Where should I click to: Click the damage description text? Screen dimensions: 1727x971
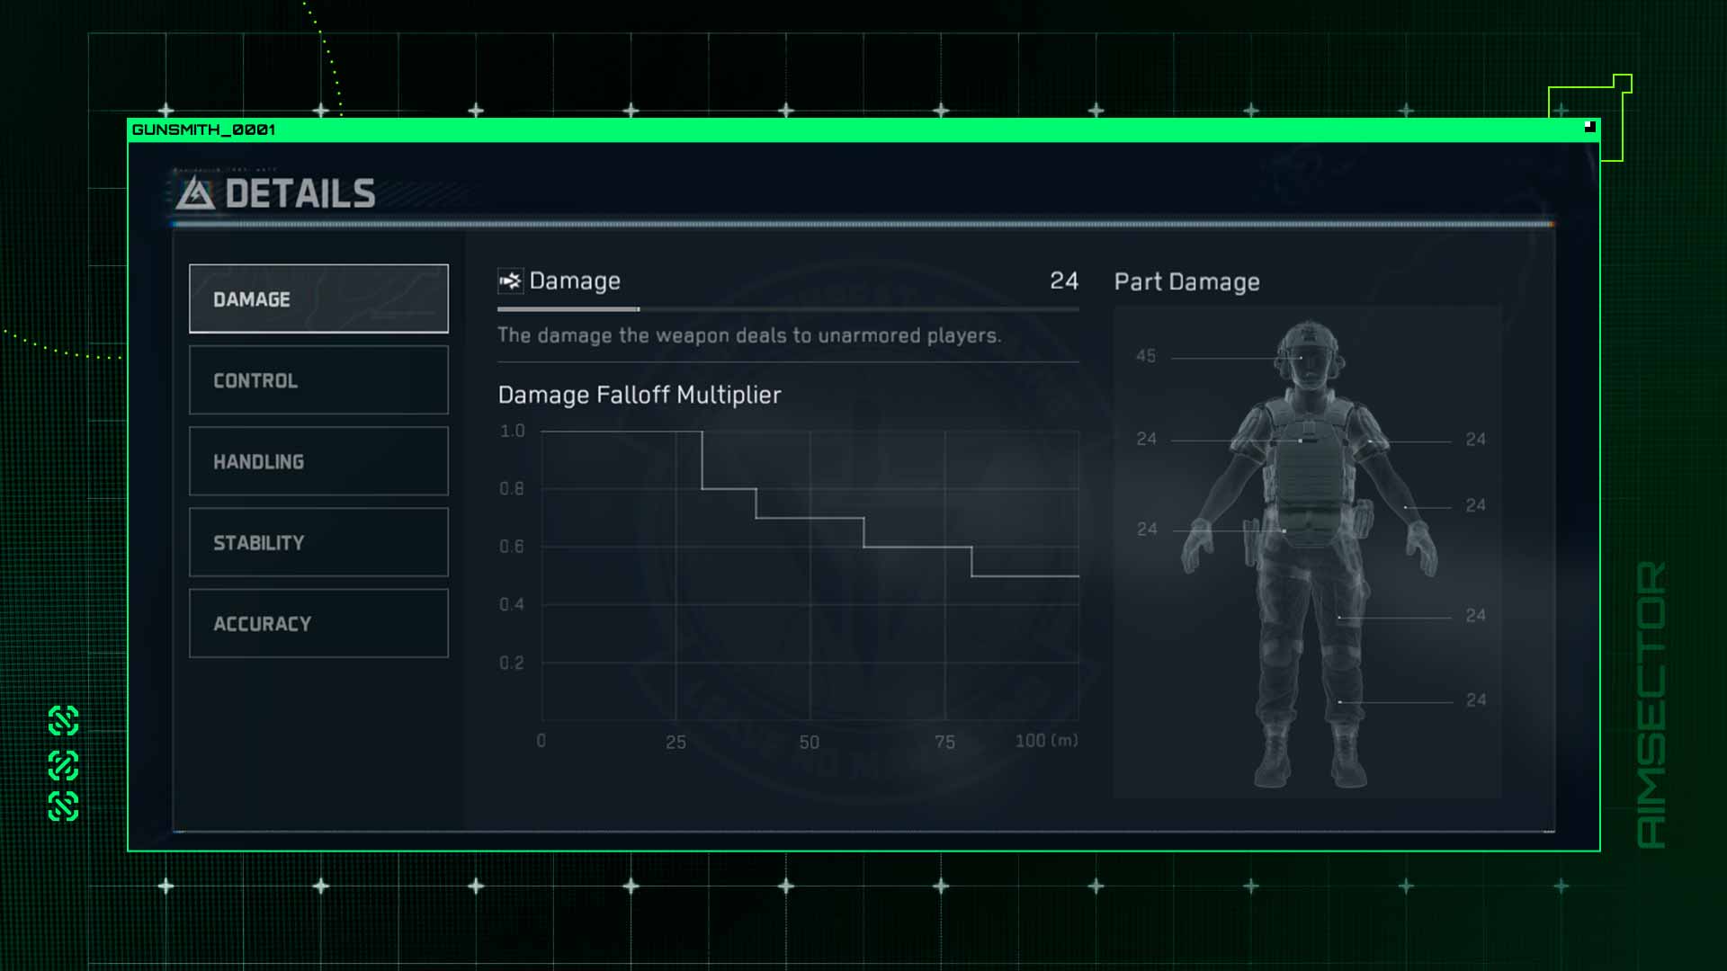point(749,335)
